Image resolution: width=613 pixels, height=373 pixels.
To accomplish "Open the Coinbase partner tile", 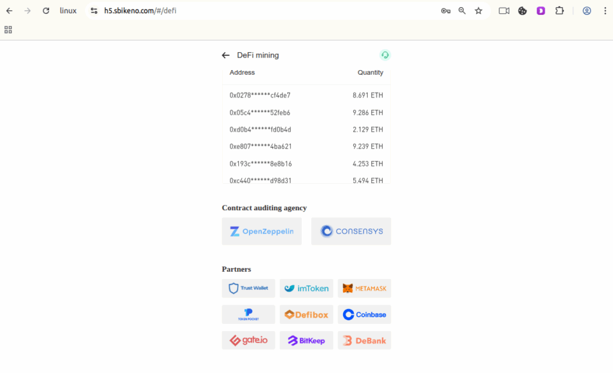I will (x=364, y=314).
